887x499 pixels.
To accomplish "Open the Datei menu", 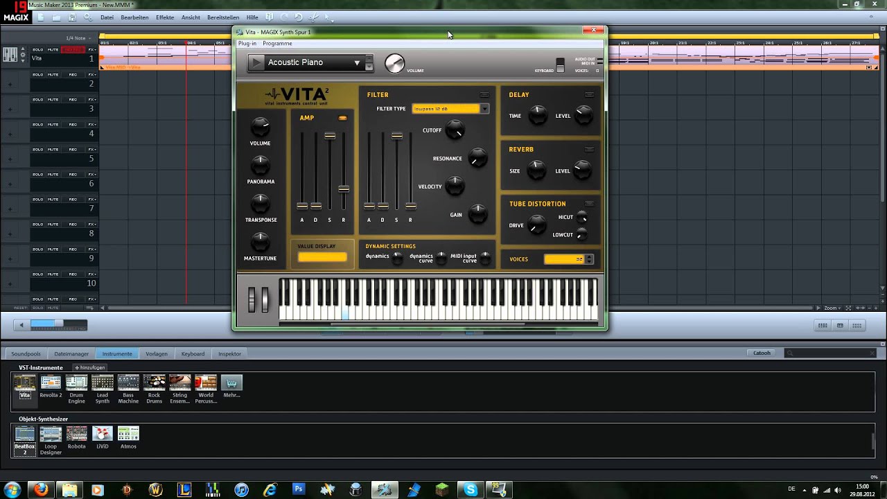I will [107, 17].
